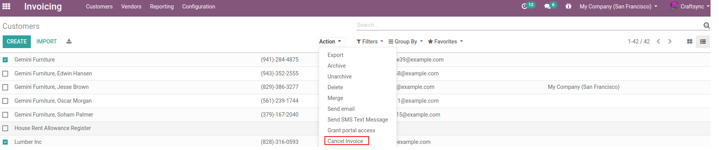Image resolution: width=719 pixels, height=150 pixels.
Task: Click the download export icon
Action: [x=69, y=41]
